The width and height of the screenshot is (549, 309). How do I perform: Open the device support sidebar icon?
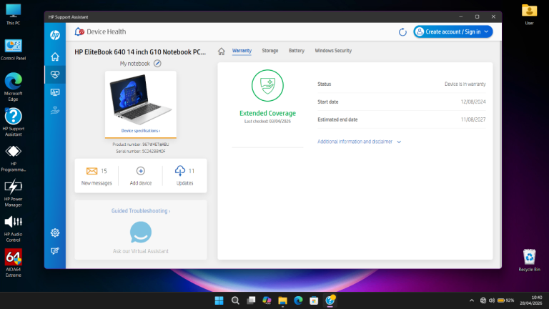(55, 92)
